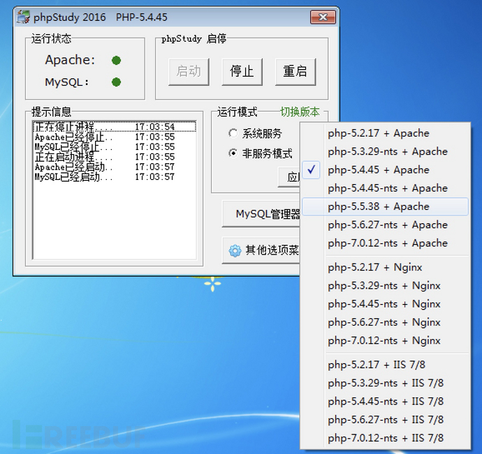This screenshot has width=482, height=454.
Task: Choose php-5.4.45-nts + Nginx
Action: 385,304
